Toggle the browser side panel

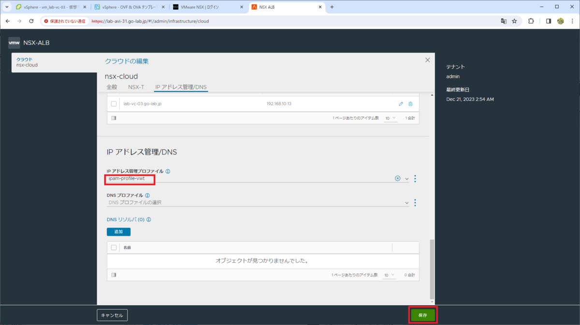(549, 21)
